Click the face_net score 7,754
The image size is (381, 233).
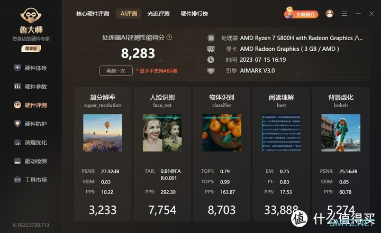[162, 210]
